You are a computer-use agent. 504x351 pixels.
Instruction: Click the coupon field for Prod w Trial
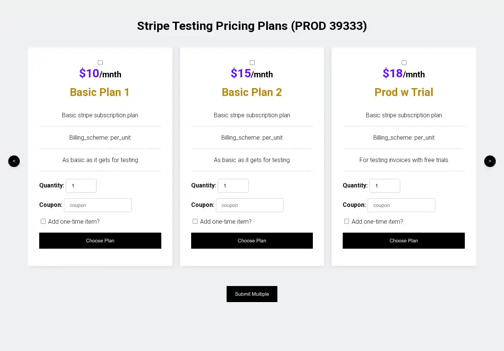pos(401,205)
